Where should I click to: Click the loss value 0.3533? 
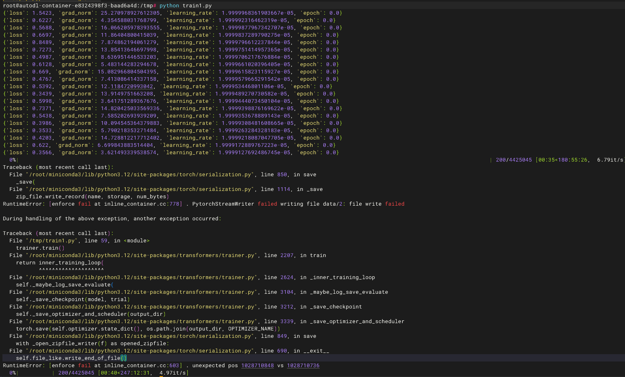pos(42,131)
